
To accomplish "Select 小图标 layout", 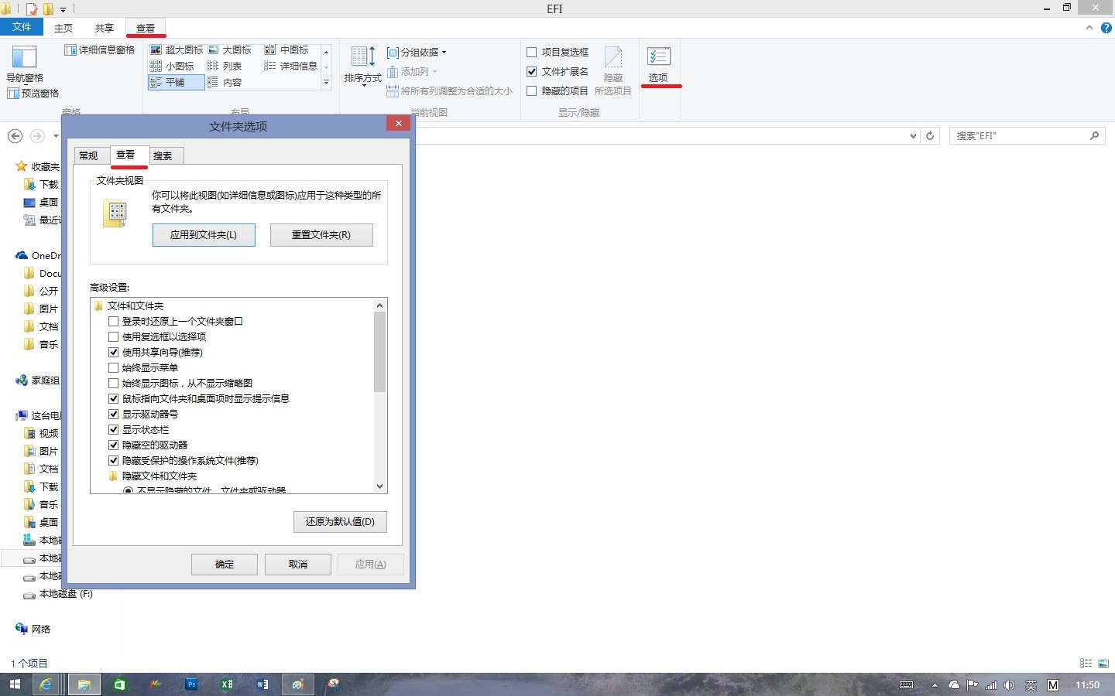I will (172, 66).
